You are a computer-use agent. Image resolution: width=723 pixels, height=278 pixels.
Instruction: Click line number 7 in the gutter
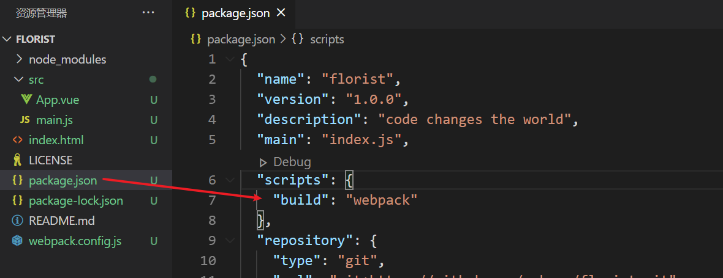pos(212,200)
